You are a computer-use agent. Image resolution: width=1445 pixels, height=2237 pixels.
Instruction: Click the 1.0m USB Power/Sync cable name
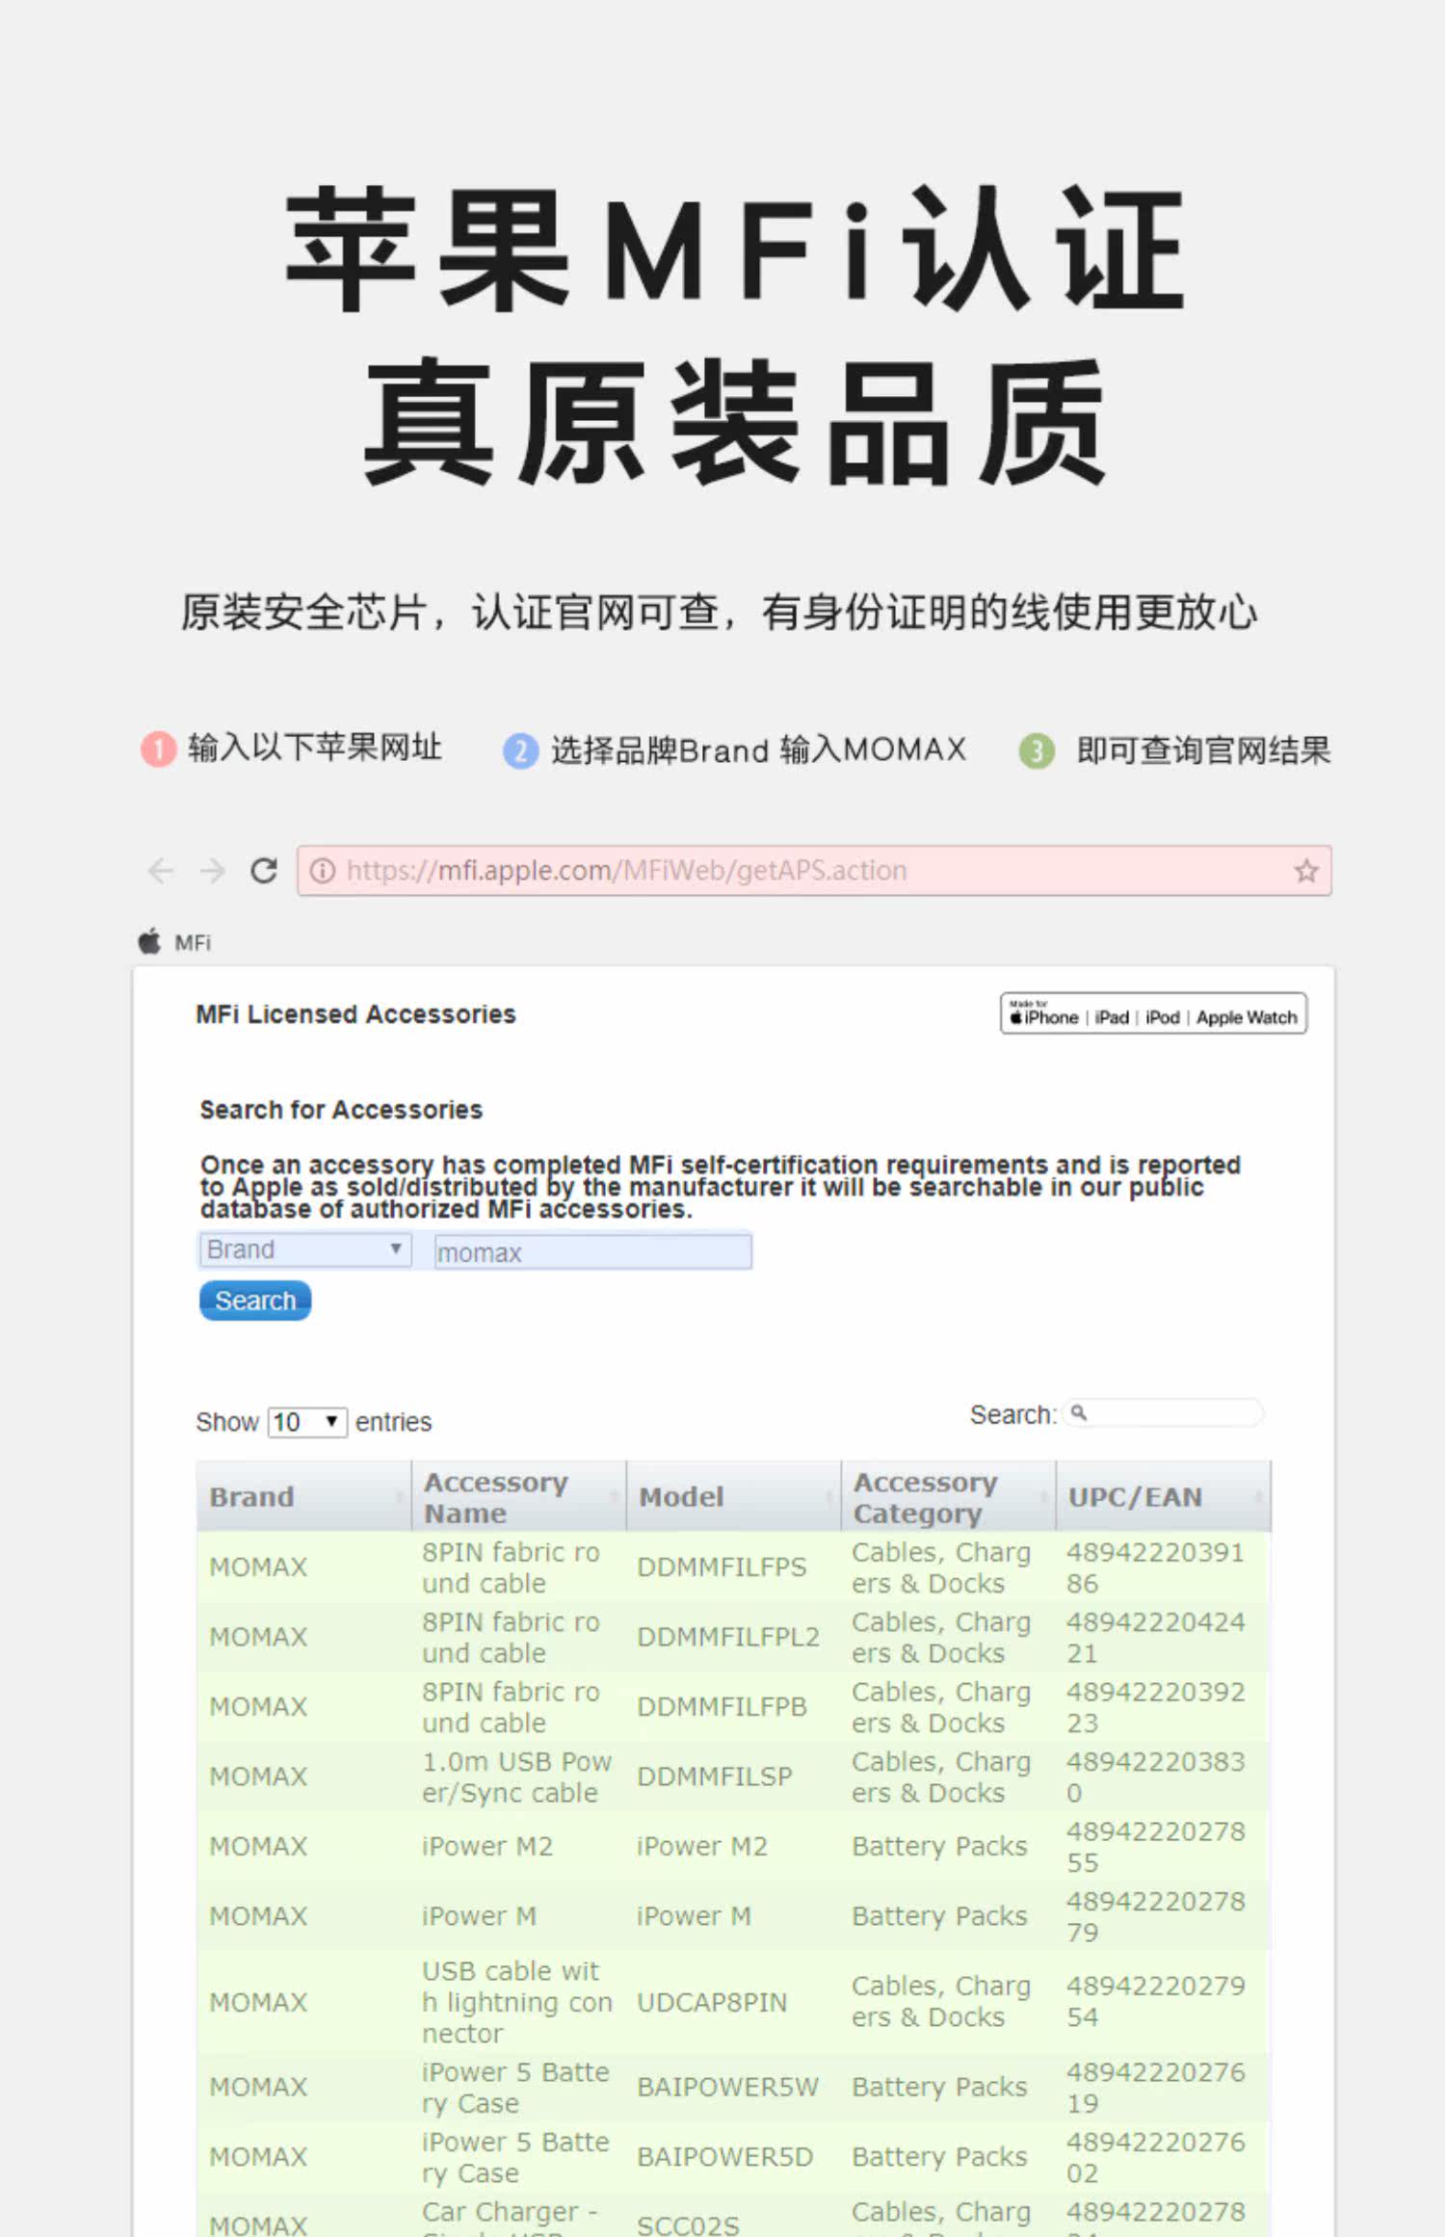pyautogui.click(x=517, y=1777)
